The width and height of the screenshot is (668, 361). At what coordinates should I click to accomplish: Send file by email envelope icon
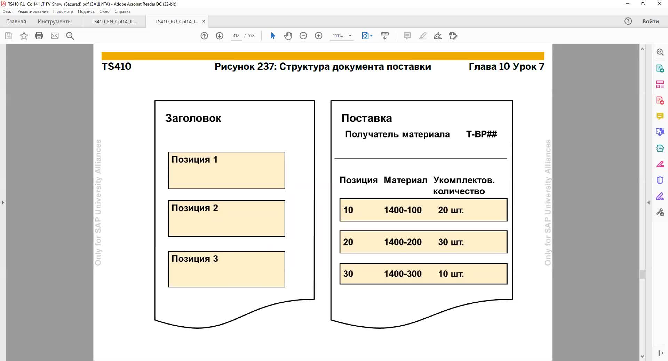[x=55, y=36]
